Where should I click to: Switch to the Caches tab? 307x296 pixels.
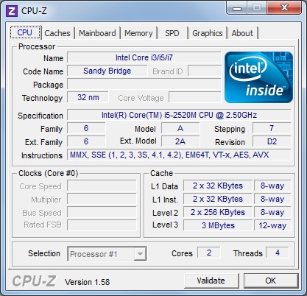pyautogui.click(x=57, y=33)
